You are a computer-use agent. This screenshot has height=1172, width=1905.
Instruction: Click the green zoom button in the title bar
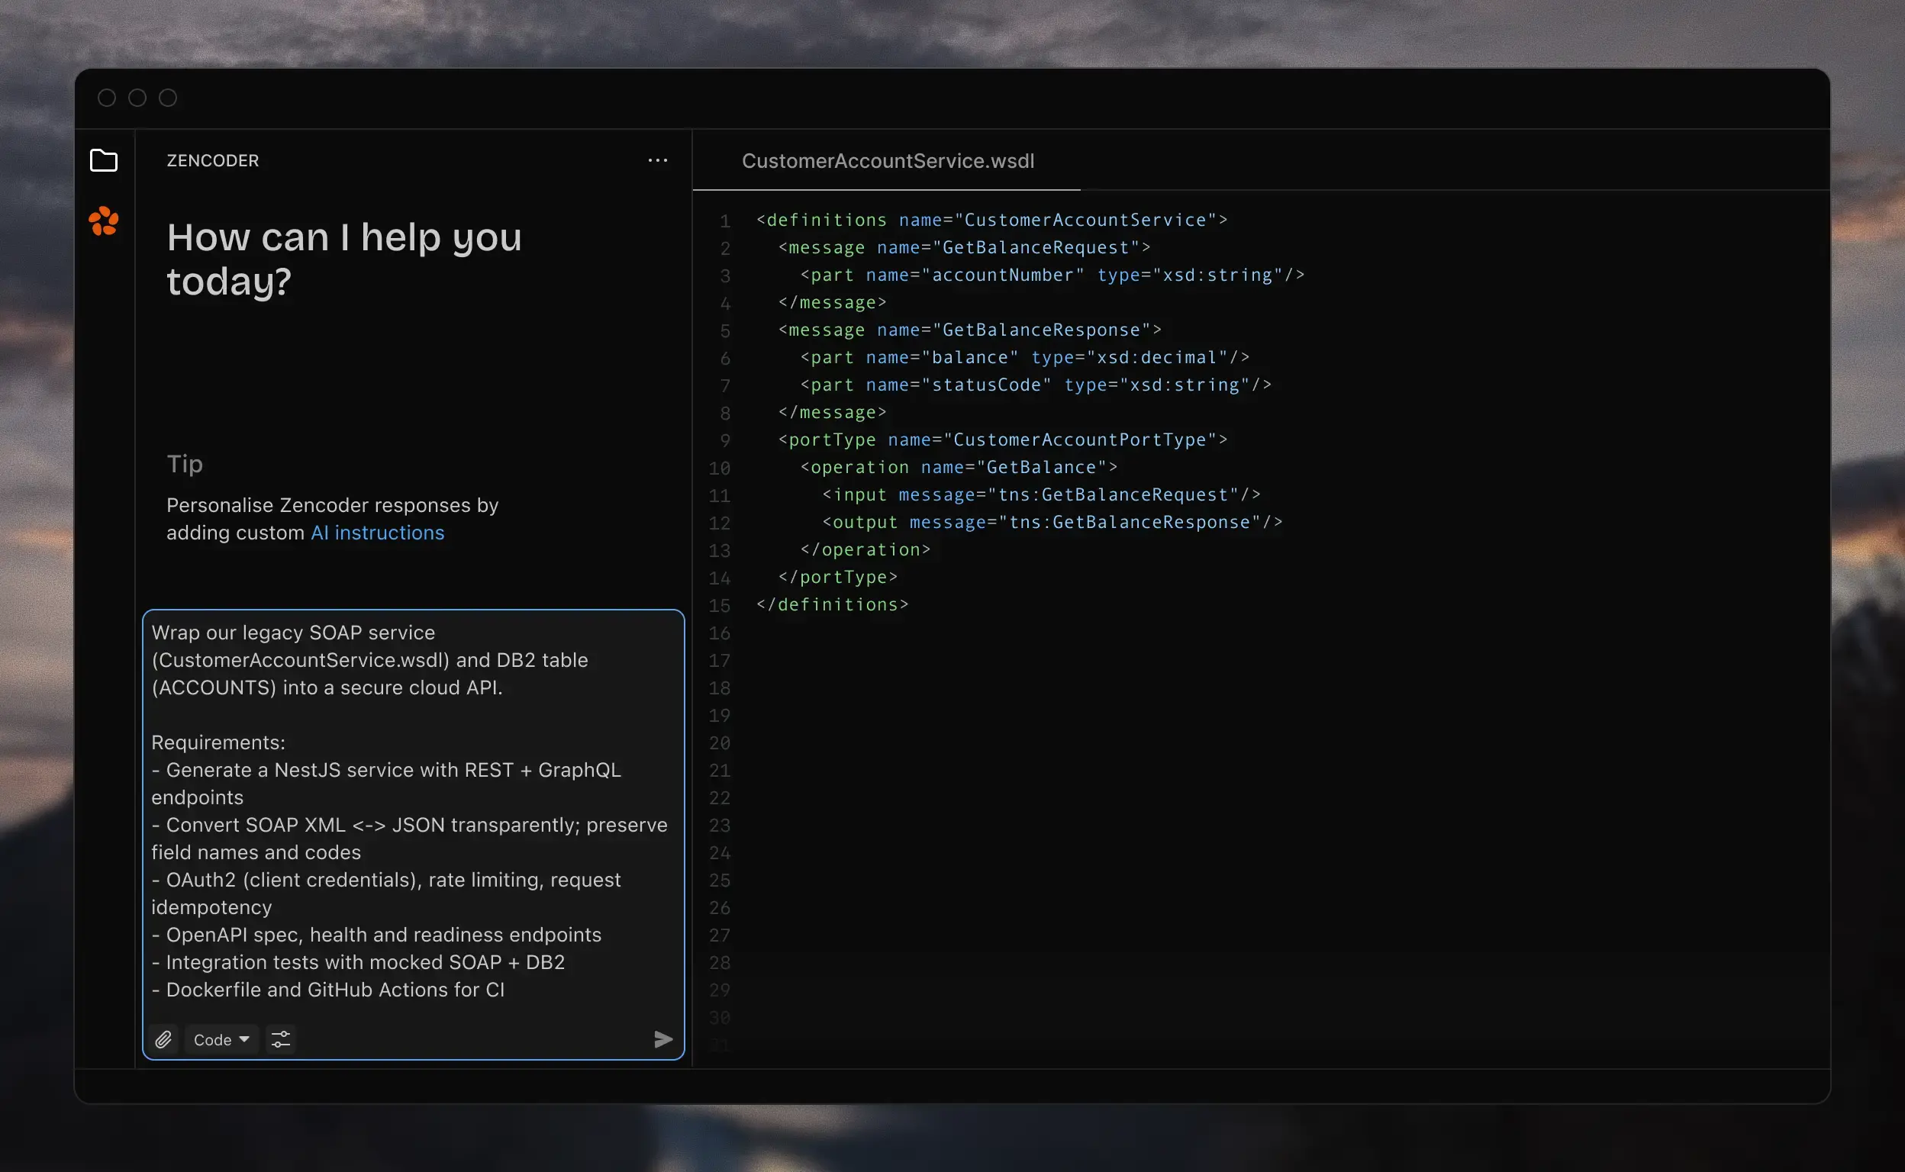[167, 98]
